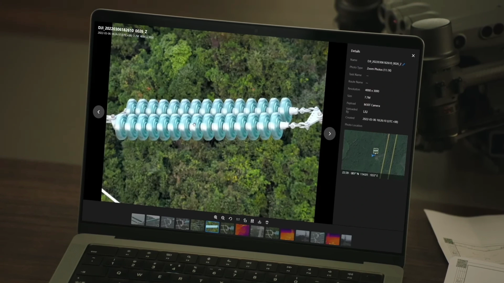Delete photo with the trash icon
The image size is (504, 283).
(x=267, y=222)
